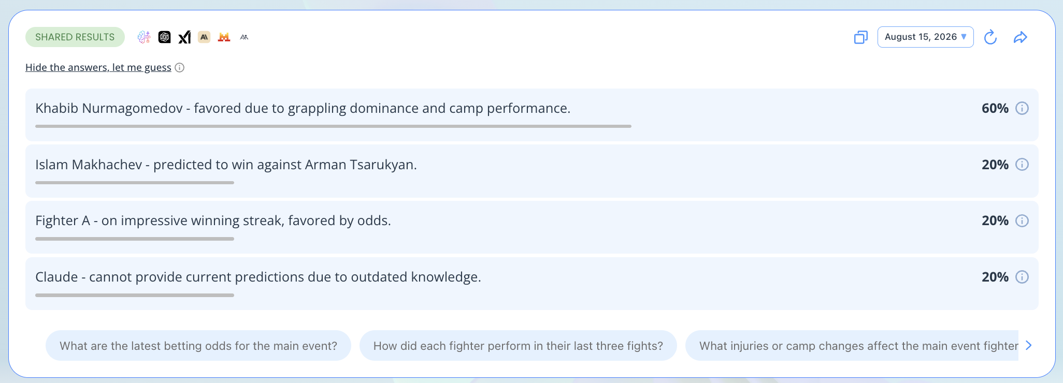Open info for Khabib Nurmagomedov 60% answer

point(1022,108)
